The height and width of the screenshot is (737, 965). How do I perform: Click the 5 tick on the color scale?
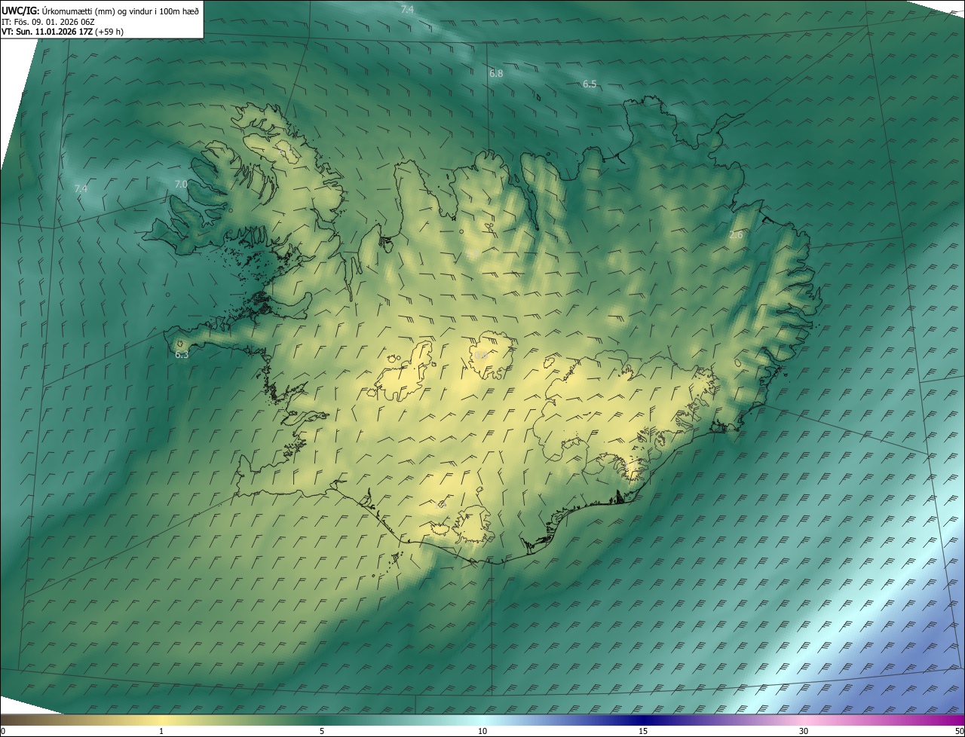(322, 731)
